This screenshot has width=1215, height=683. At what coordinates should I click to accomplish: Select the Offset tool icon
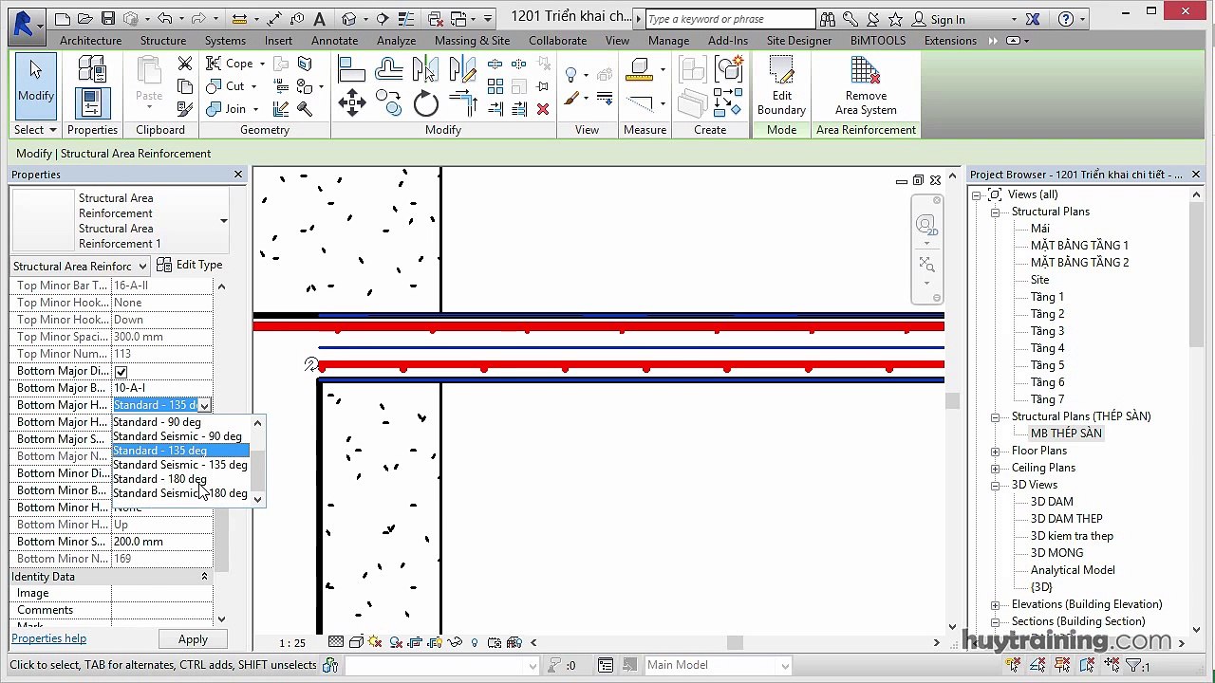coord(388,69)
